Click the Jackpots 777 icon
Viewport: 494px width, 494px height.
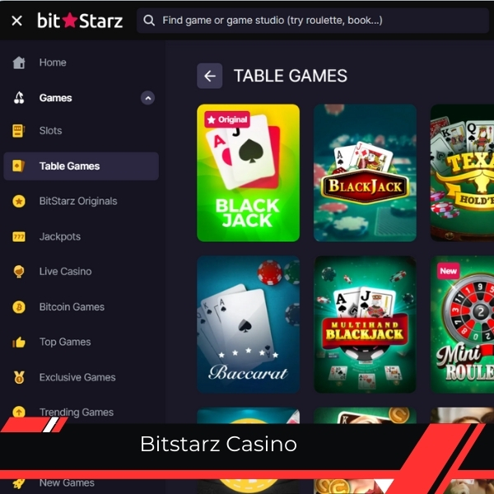19,236
